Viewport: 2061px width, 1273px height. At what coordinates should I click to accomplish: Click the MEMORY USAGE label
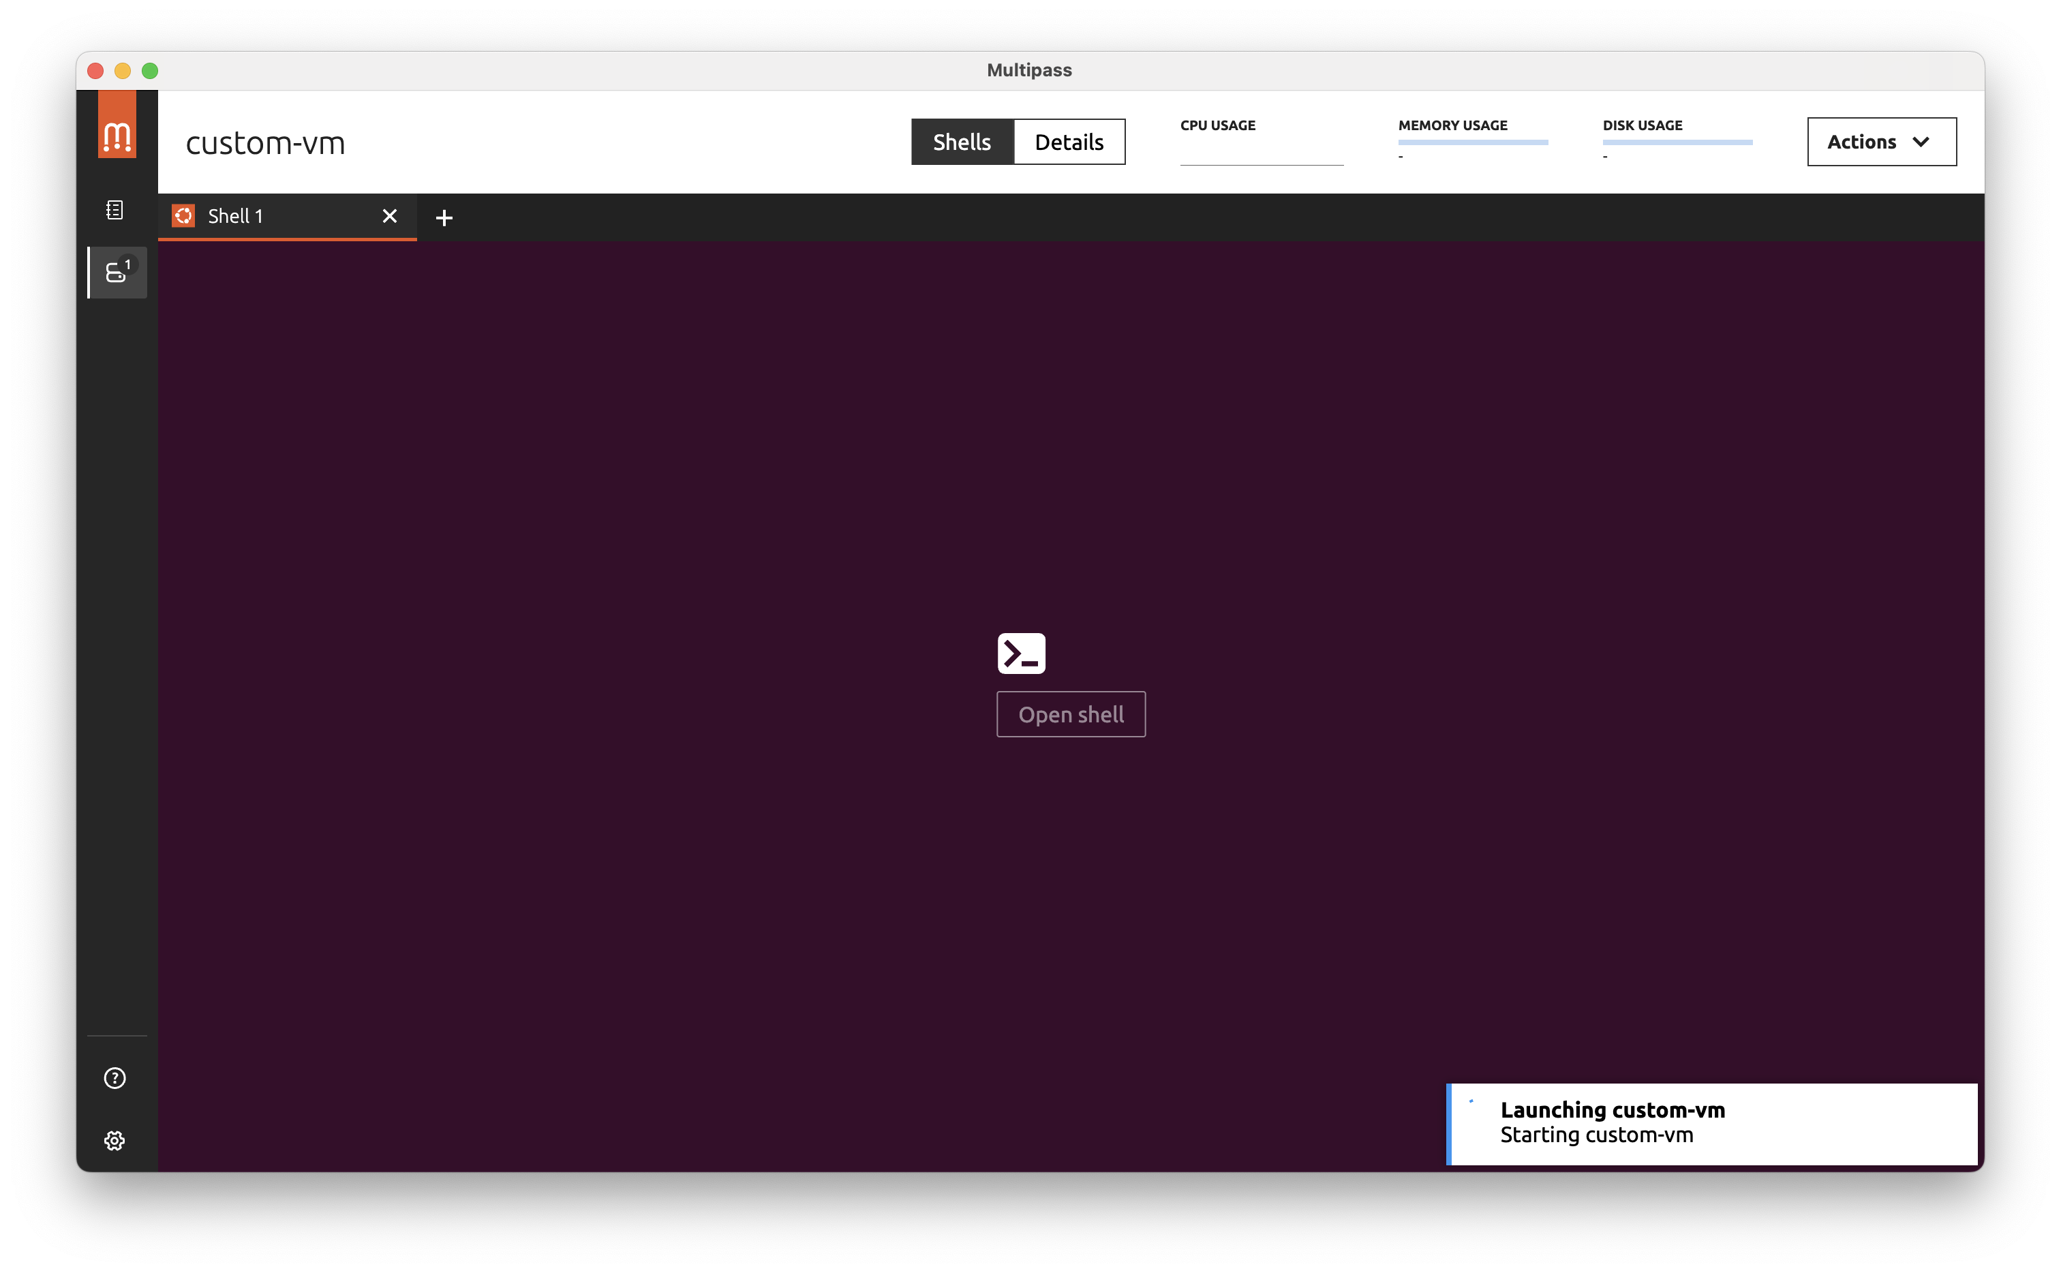coord(1453,125)
